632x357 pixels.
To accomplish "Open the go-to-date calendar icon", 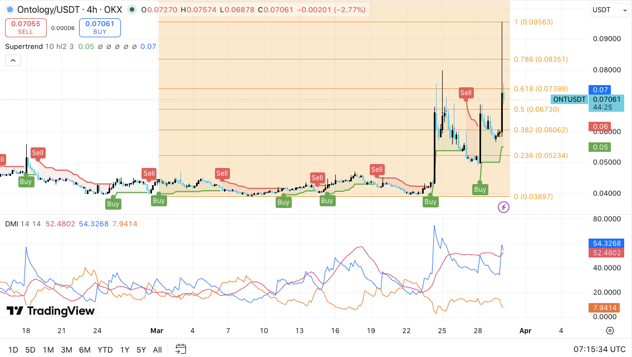I will [x=180, y=349].
